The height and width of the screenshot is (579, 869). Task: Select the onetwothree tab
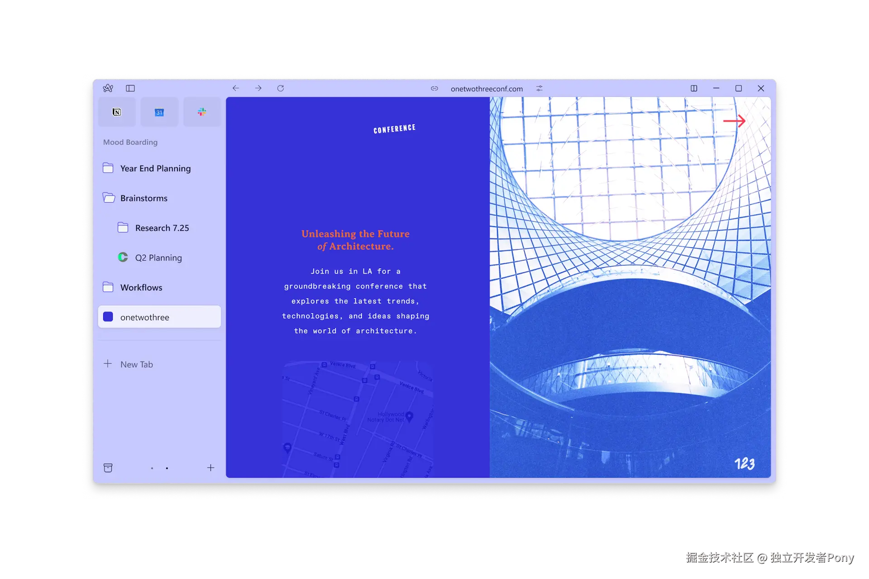pos(159,317)
